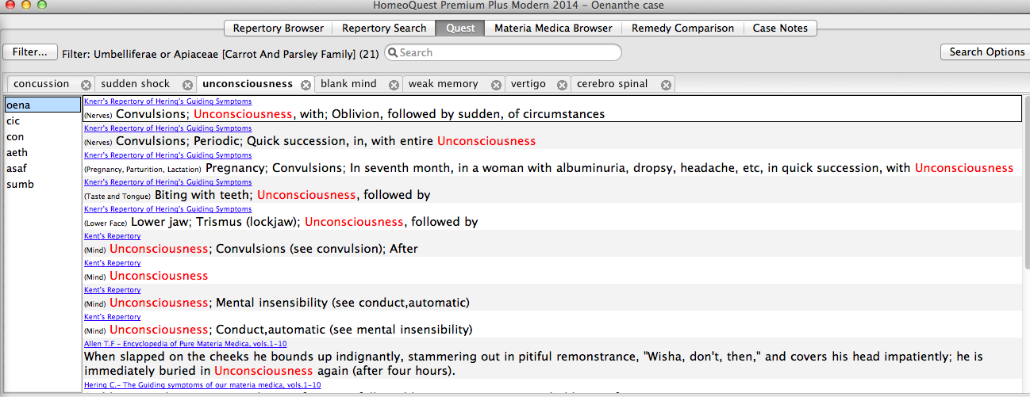Click inside the Search input field
The image size is (1030, 397).
tap(508, 53)
